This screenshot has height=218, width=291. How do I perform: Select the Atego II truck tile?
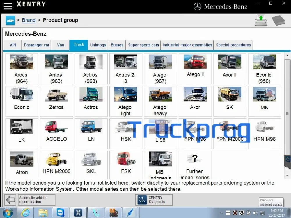pos(195,69)
